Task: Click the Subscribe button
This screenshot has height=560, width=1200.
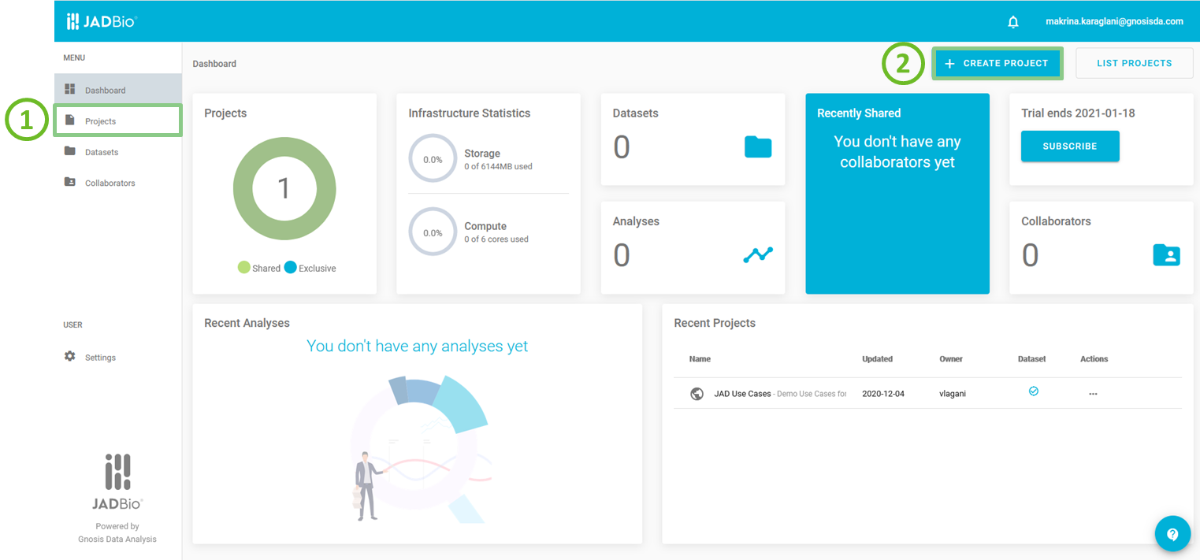Action: [x=1070, y=146]
